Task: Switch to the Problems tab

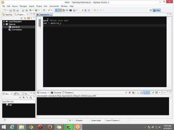Action: pos(68,92)
